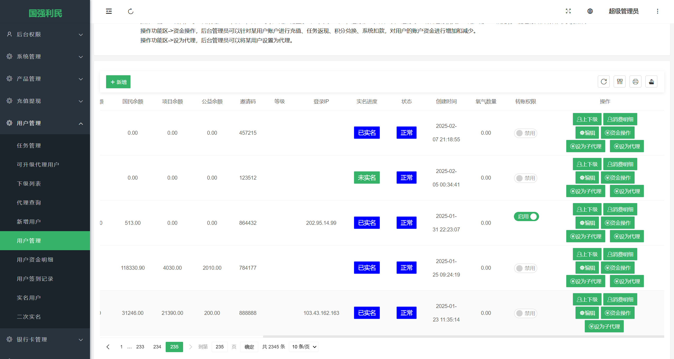Select 代理查询 submenu item

(29, 203)
